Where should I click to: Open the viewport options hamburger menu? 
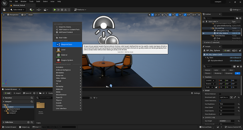click(x=4, y=15)
